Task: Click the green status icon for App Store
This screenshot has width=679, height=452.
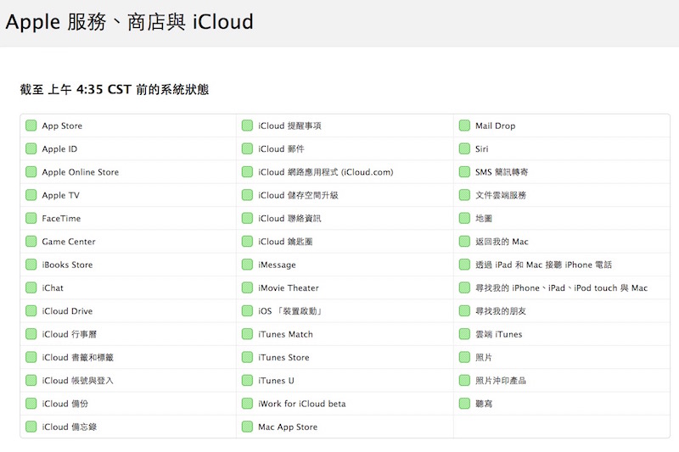Action: 31,126
